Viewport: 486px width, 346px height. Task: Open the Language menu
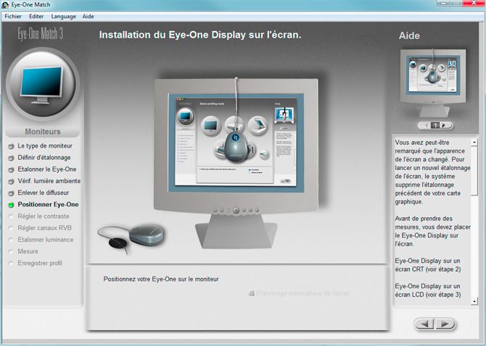click(64, 17)
